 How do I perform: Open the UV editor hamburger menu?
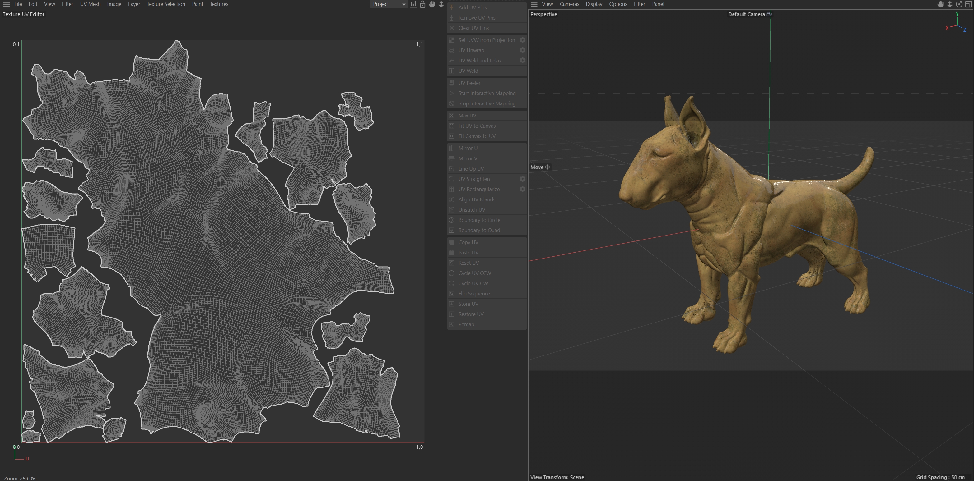tap(6, 4)
